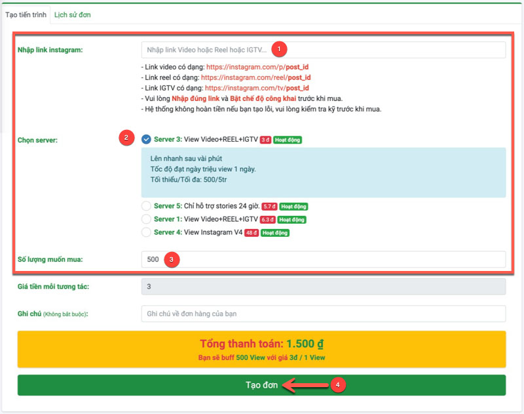
Task: Click the Số lượng muốn mua quantity field
Action: point(323,259)
